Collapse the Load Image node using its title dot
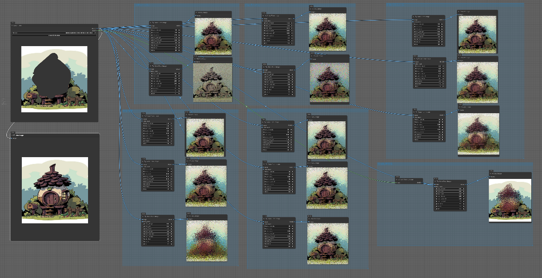542x278 pixels. (13, 26)
